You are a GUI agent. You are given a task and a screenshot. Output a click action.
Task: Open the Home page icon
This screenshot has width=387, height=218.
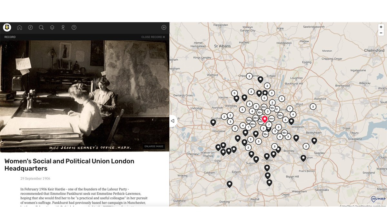pyautogui.click(x=19, y=27)
